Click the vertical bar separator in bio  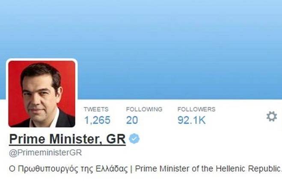tap(131, 169)
